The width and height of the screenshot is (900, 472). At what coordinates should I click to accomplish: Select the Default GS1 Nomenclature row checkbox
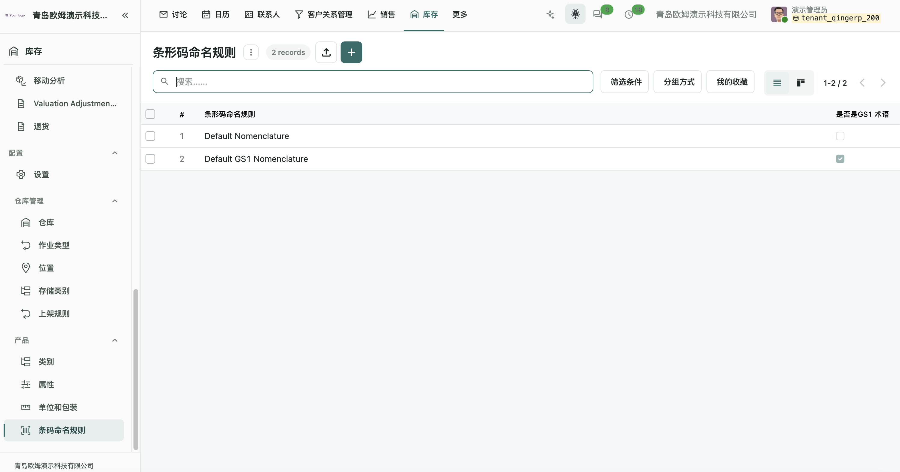pos(150,159)
